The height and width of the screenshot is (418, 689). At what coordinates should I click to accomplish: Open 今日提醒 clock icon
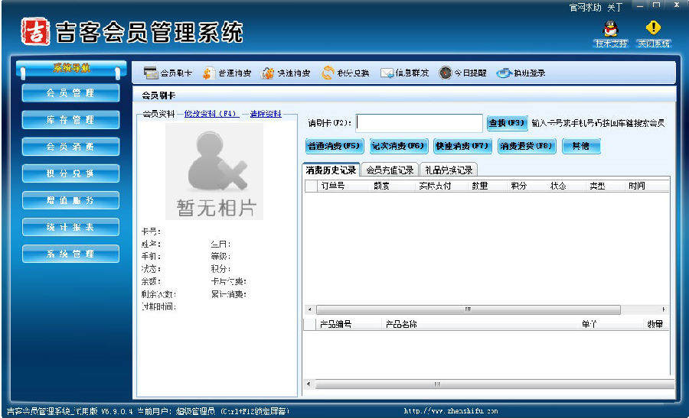[445, 73]
